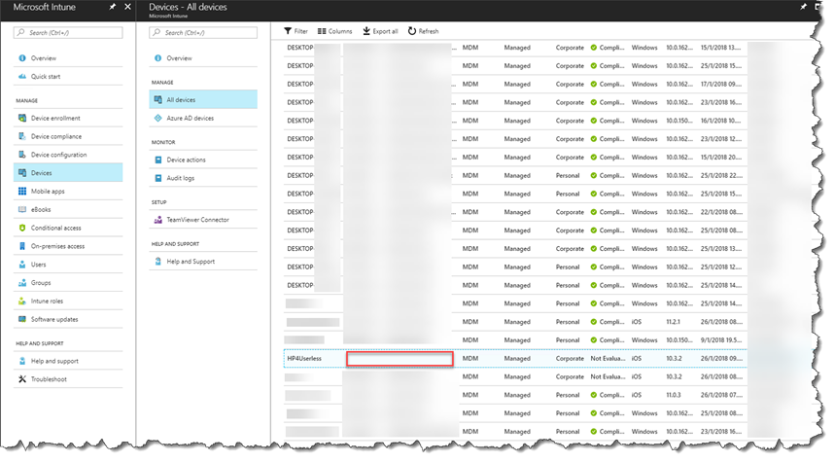Click Export all button
This screenshot has width=834, height=462.
pyautogui.click(x=380, y=31)
